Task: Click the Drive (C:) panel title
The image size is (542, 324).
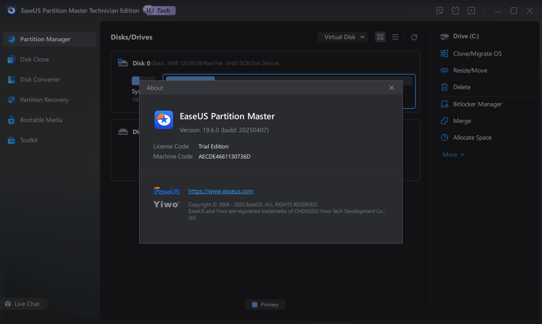Action: point(466,36)
